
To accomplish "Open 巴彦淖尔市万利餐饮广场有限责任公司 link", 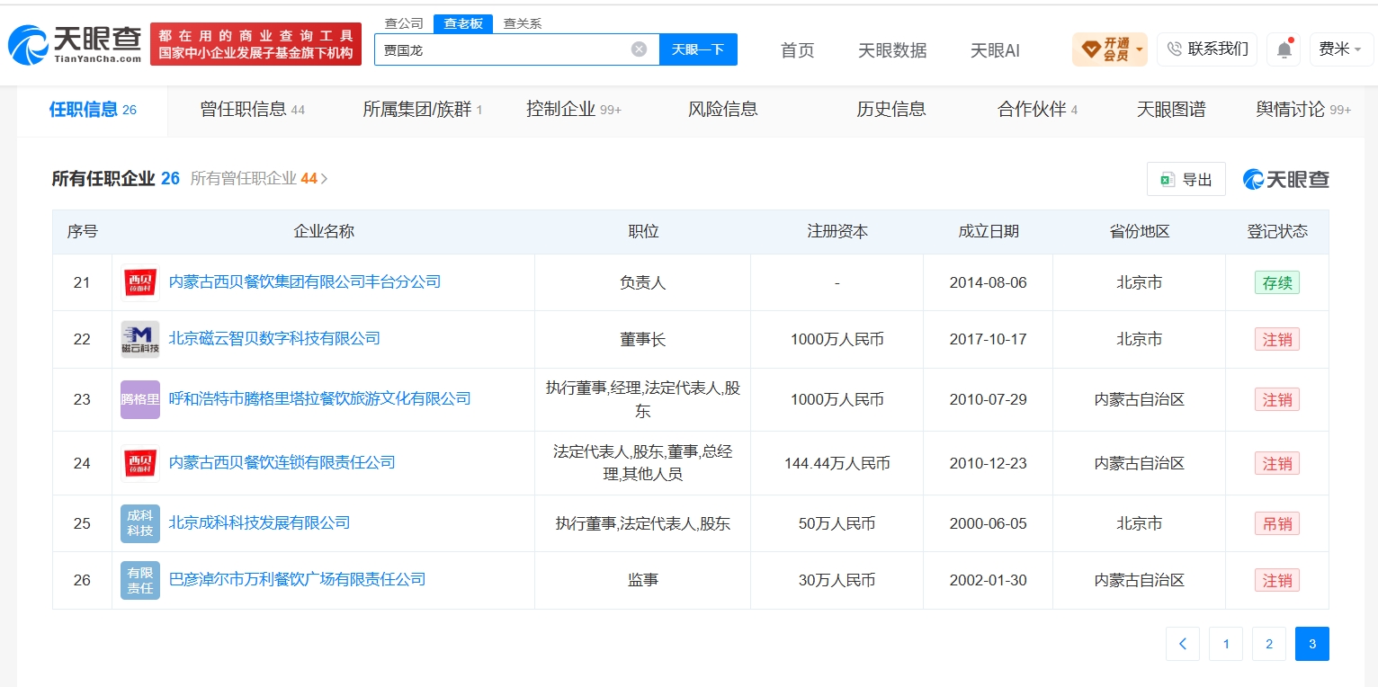I will pyautogui.click(x=298, y=580).
